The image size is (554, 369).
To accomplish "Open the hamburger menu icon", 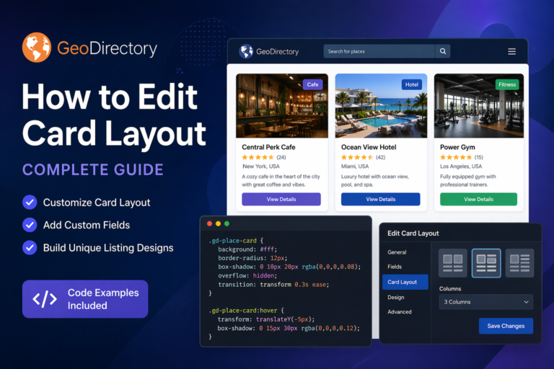I will coord(511,52).
